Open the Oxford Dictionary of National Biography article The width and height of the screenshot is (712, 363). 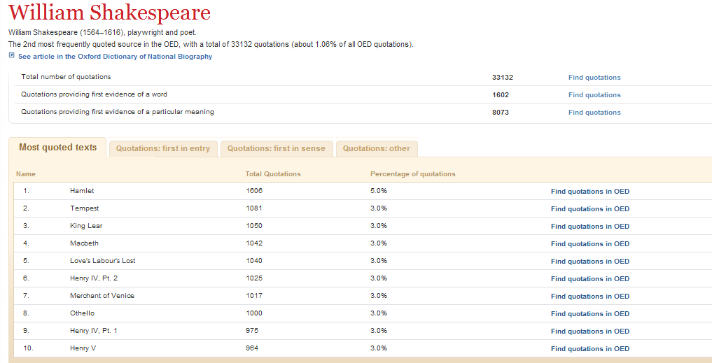[115, 56]
